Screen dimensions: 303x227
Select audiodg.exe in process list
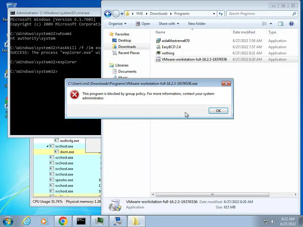point(69,141)
